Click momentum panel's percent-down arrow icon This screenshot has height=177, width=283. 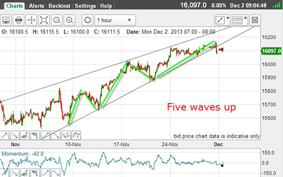35,173
